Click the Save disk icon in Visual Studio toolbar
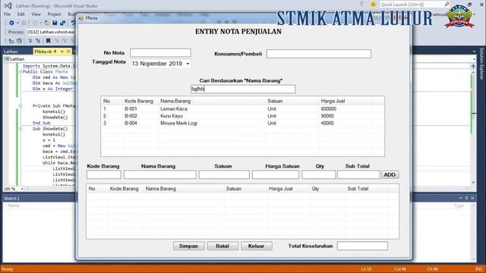 pyautogui.click(x=55, y=23)
